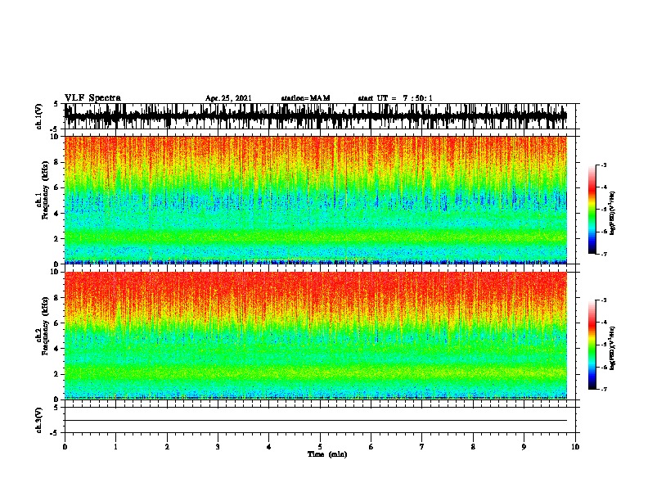The image size is (648, 501).
Task: Select the "start UT = 7 : 50: 1" text
Action: coord(395,98)
